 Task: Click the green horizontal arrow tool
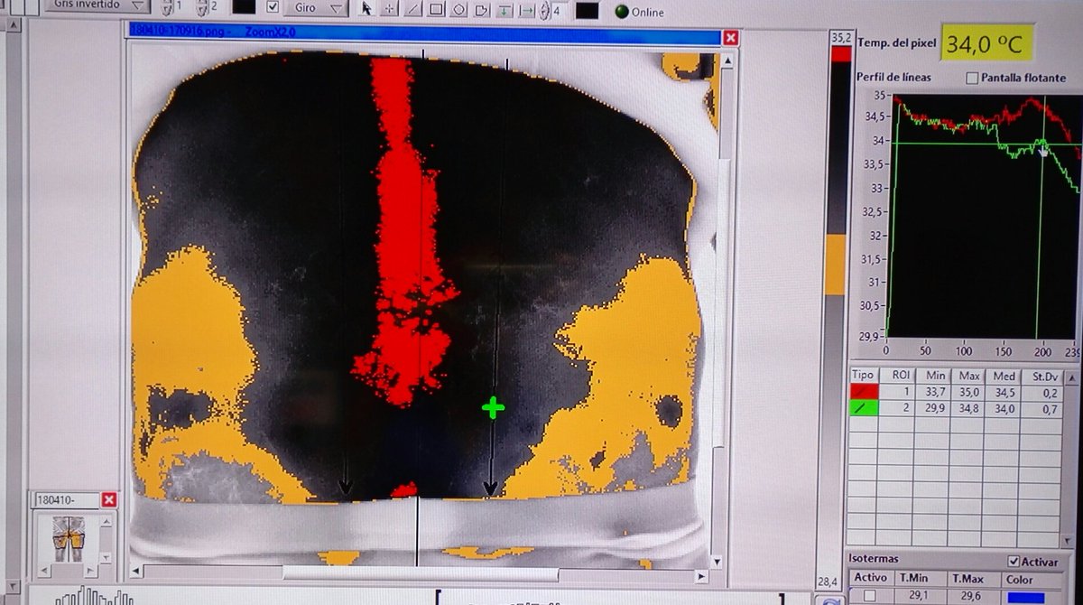(x=526, y=11)
